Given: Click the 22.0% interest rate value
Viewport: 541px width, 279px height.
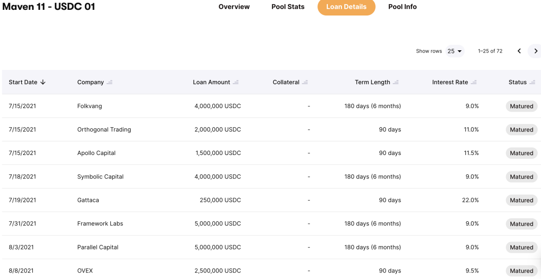Looking at the screenshot, I should click(x=470, y=200).
